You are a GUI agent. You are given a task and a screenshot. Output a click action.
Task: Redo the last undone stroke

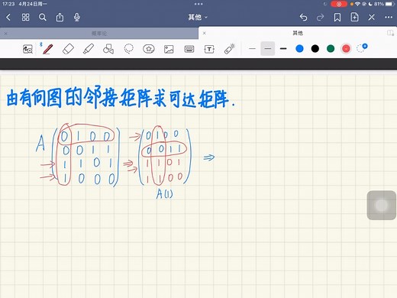[320, 18]
